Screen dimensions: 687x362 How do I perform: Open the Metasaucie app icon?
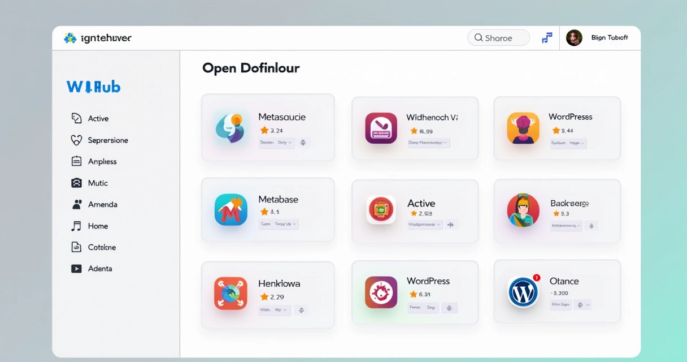click(231, 127)
